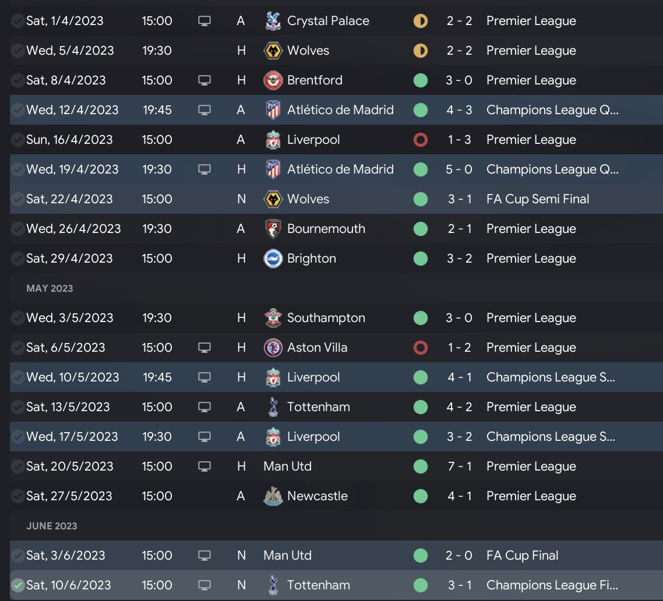This screenshot has height=601, width=663.
Task: Toggle the check circle for 1/4/2023 fixture
Action: (18, 21)
